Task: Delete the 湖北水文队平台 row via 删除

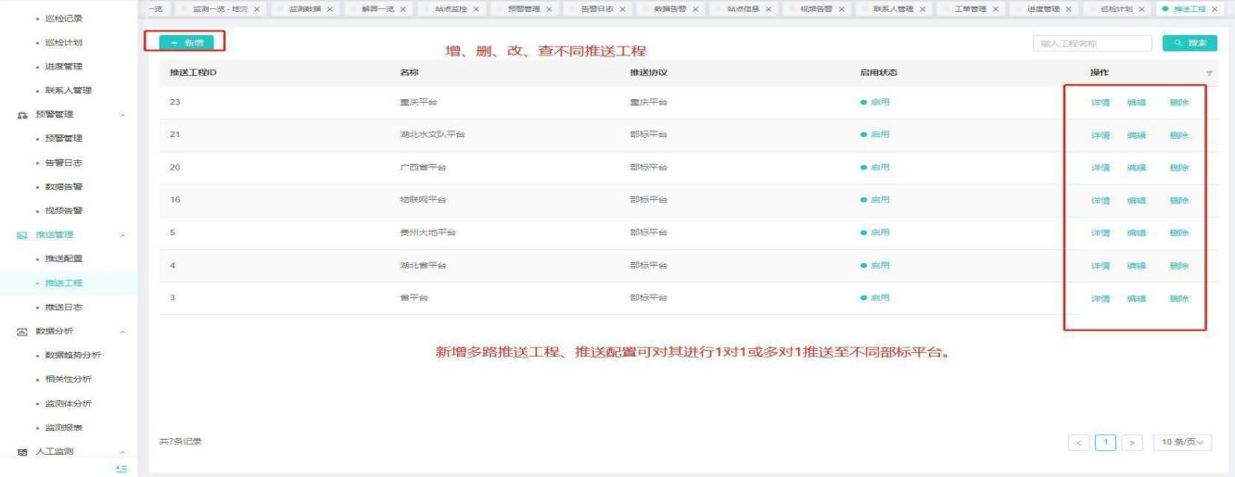Action: tap(1178, 135)
